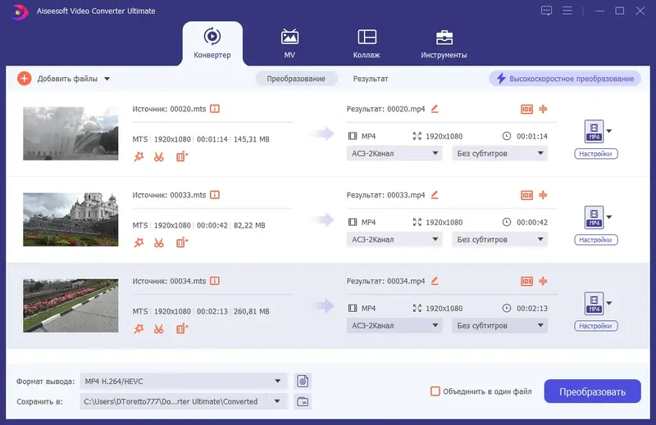Expand the add files dropdown arrow
The height and width of the screenshot is (425, 656).
107,79
